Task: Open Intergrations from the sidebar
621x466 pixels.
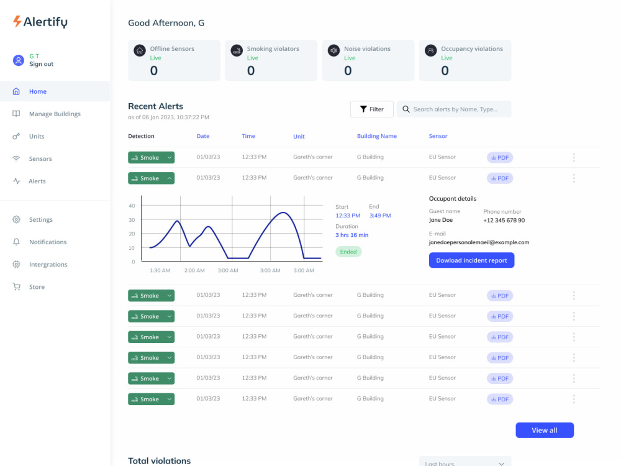Action: coord(48,265)
